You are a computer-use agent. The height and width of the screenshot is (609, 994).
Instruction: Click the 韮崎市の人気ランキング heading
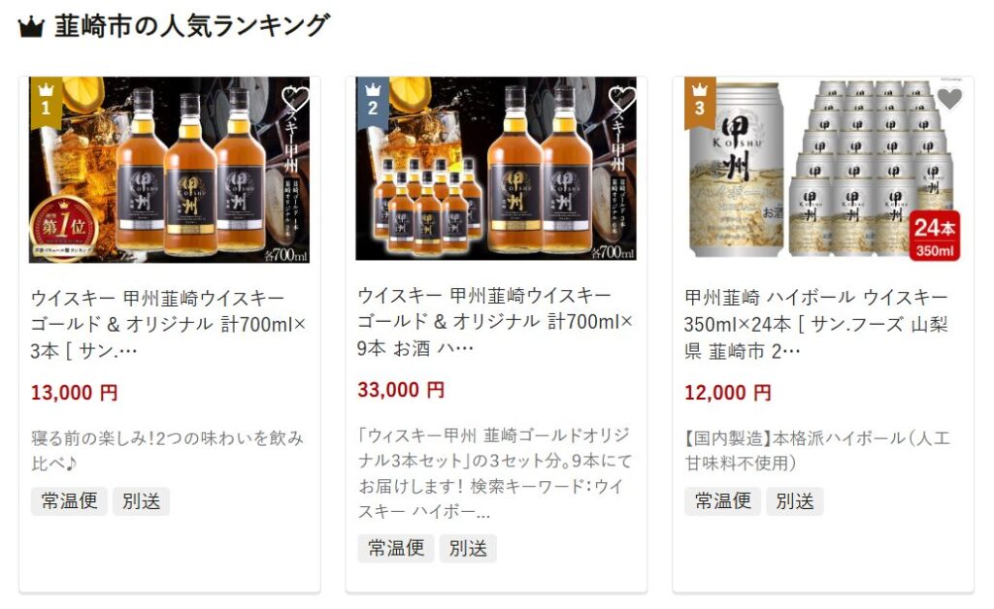(191, 26)
